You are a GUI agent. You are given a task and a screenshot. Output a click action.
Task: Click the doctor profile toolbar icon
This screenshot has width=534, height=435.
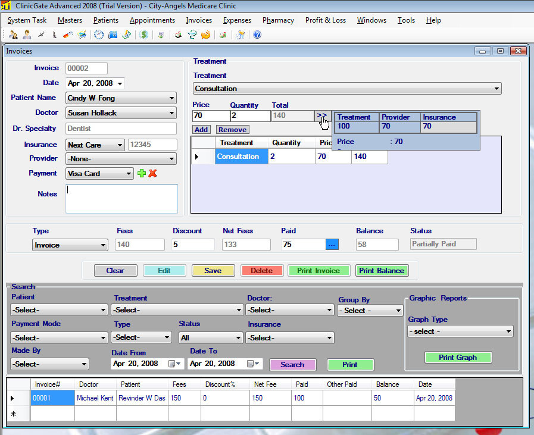click(27, 35)
